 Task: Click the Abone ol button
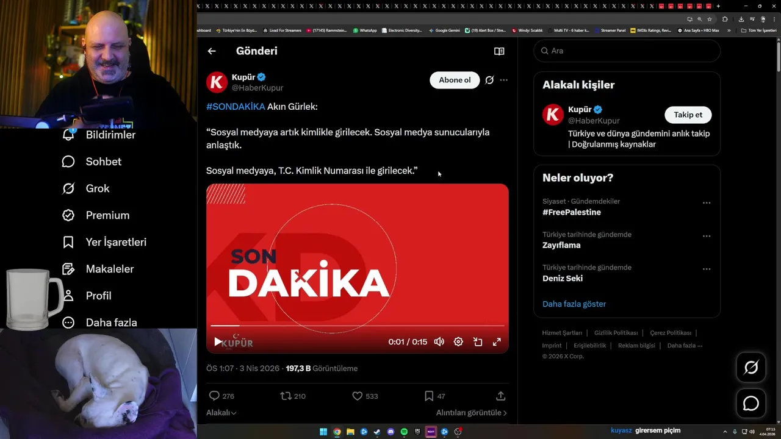(x=455, y=80)
